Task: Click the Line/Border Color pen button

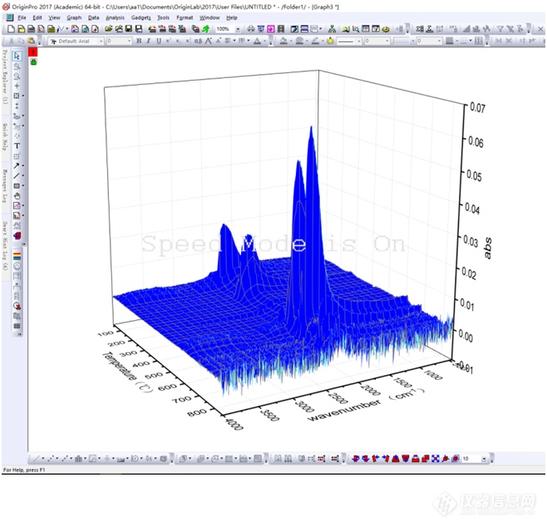Action: [x=315, y=42]
